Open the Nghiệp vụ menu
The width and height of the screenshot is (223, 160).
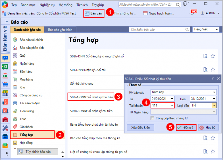tap(47, 5)
